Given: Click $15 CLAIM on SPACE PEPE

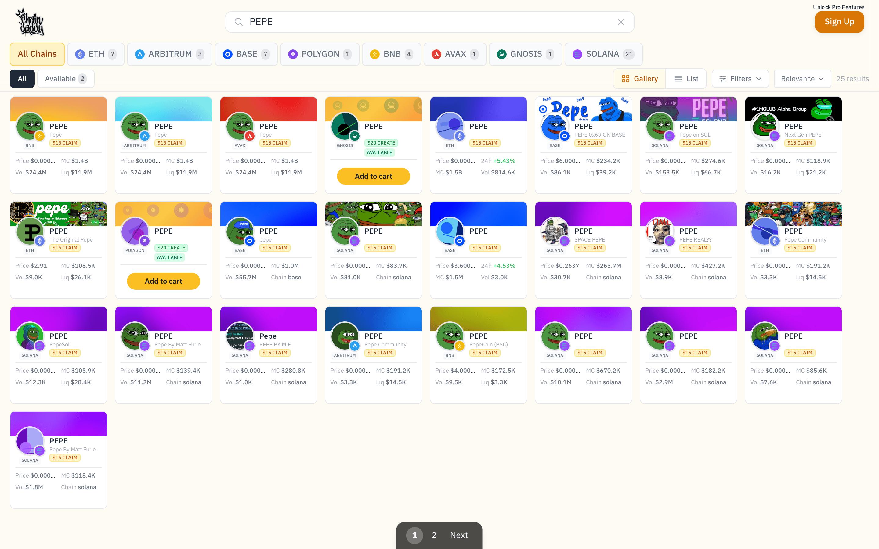Looking at the screenshot, I should (590, 248).
